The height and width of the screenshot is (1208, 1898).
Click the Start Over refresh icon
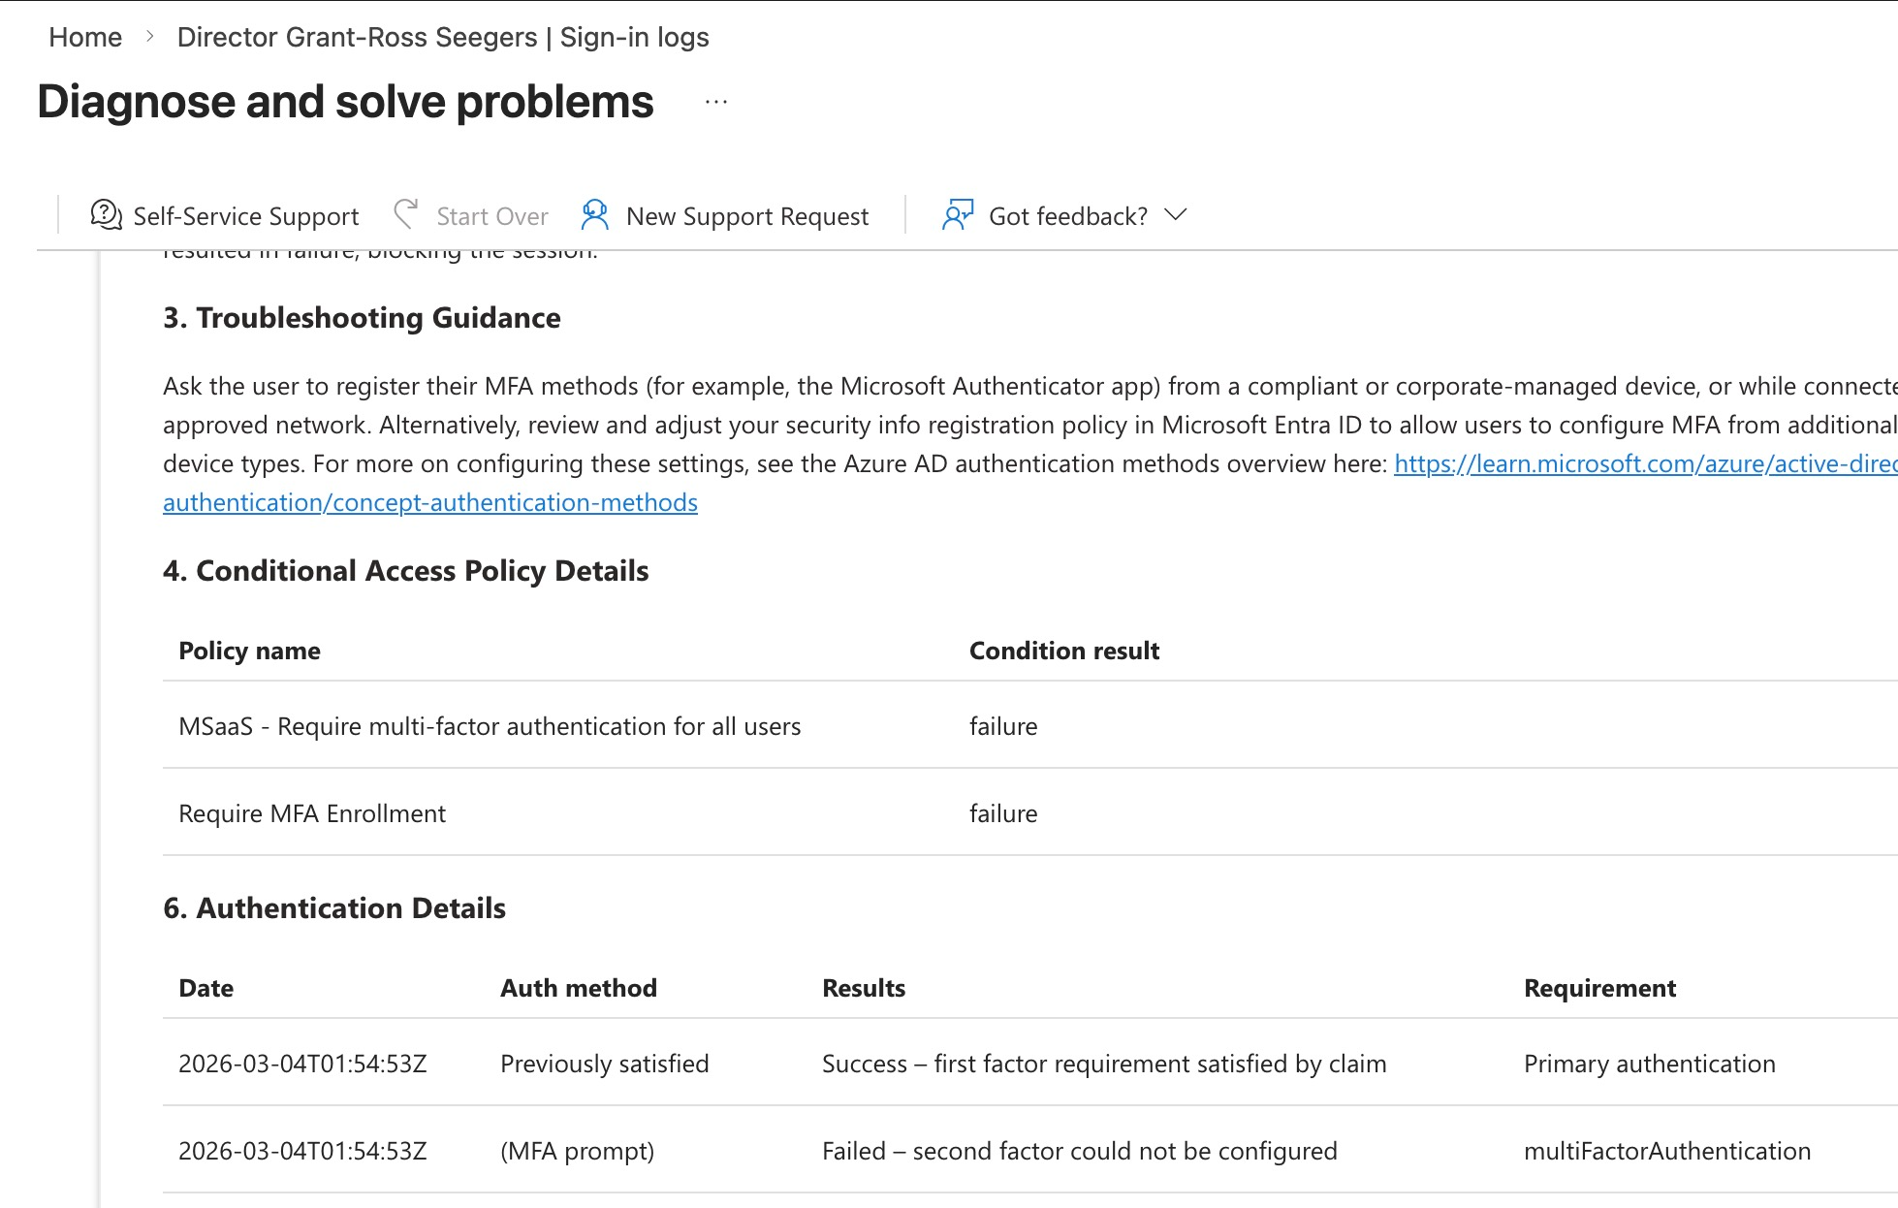[406, 214]
